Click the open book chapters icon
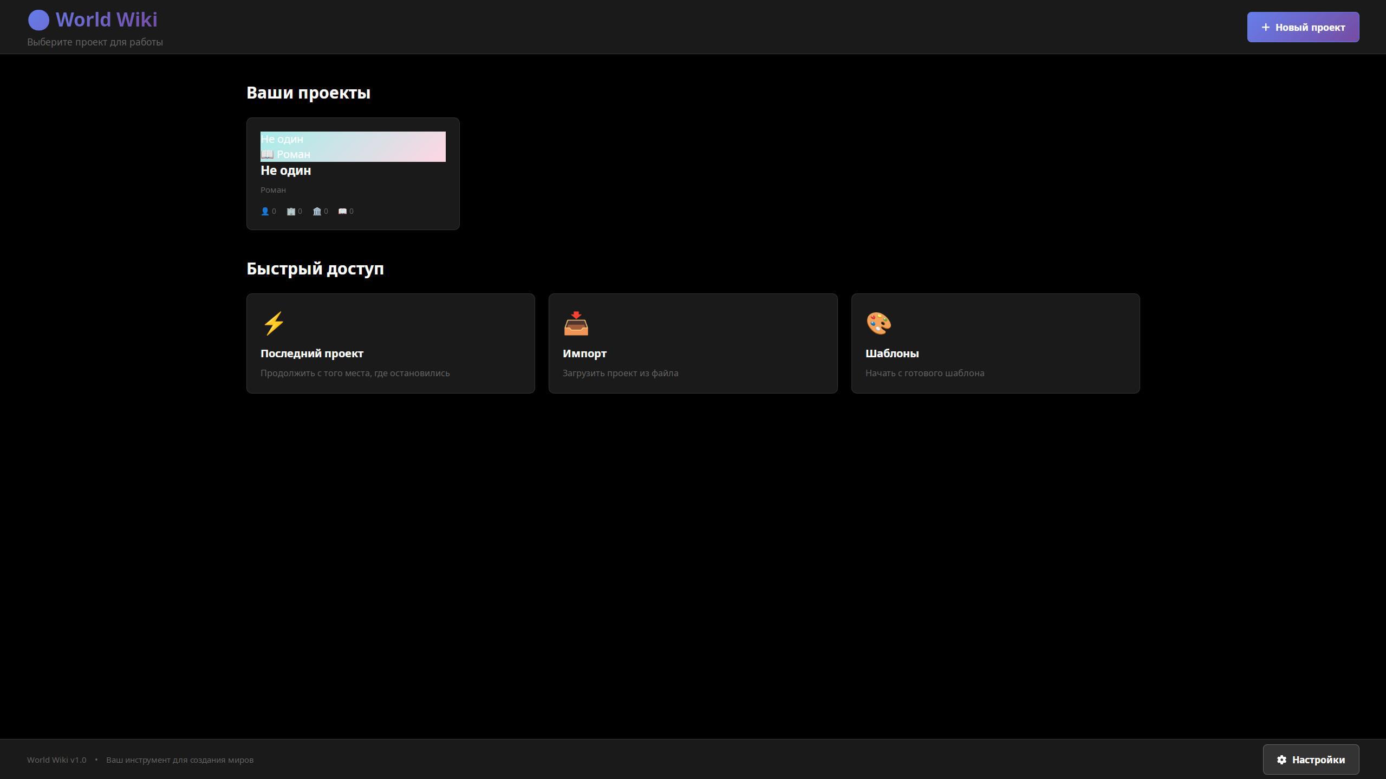Image resolution: width=1386 pixels, height=779 pixels. [342, 212]
